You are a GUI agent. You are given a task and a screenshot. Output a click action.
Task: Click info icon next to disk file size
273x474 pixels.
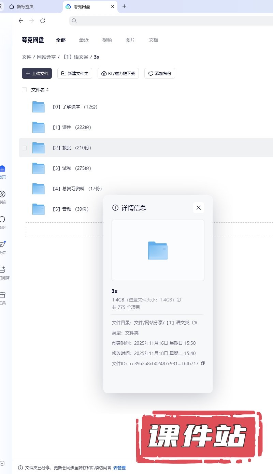pos(179,300)
